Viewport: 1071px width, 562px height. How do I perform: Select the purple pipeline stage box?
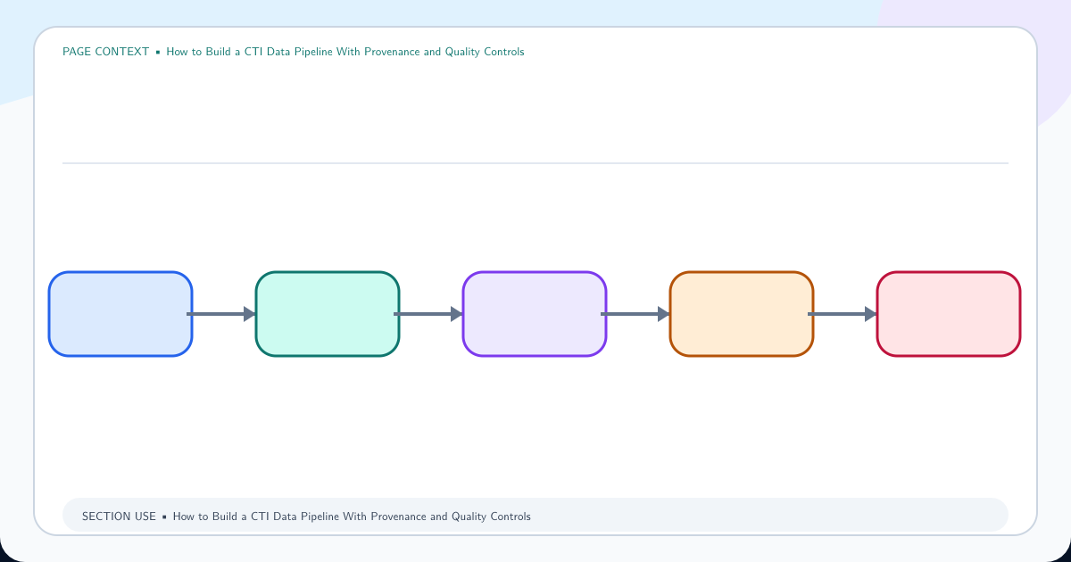[x=535, y=314]
